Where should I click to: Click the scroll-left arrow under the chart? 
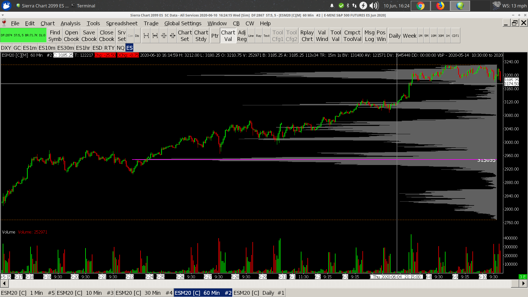(x=4, y=283)
